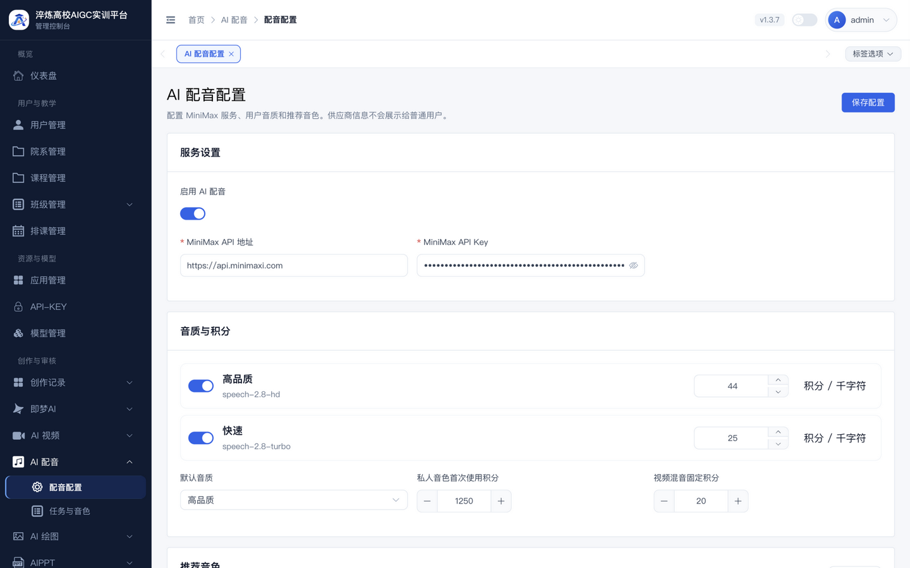Viewport: 910px width, 568px height.
Task: Click the 高品质 积分 value 44
Action: coord(732,386)
